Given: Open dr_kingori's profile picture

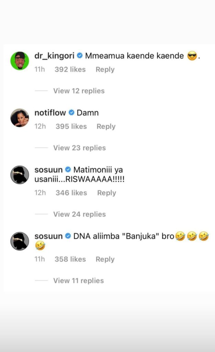Looking at the screenshot, I should [x=20, y=60].
